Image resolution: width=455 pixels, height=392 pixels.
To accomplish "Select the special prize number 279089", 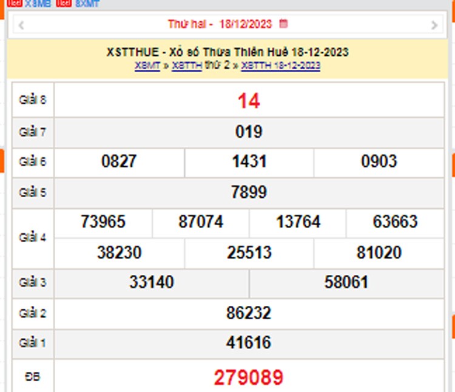I will tap(248, 377).
